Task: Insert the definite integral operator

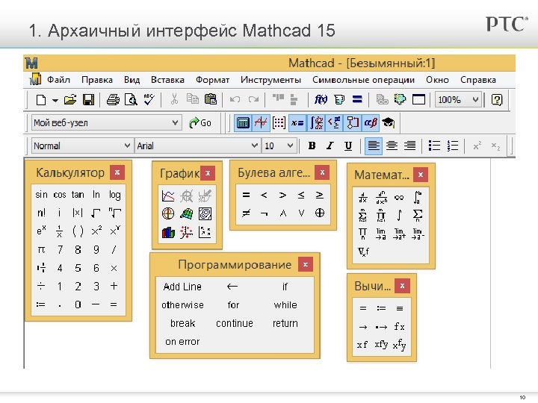Action: 417,197
